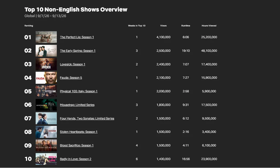Image resolution: width=280 pixels, height=168 pixels.
Task: Click the Badly in Love poster thumbnail
Action: [x=46, y=159]
